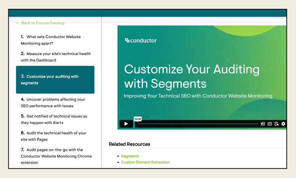Open lesson 4 Uncover problems with Issues
The width and height of the screenshot is (296, 178).
[x=53, y=103]
